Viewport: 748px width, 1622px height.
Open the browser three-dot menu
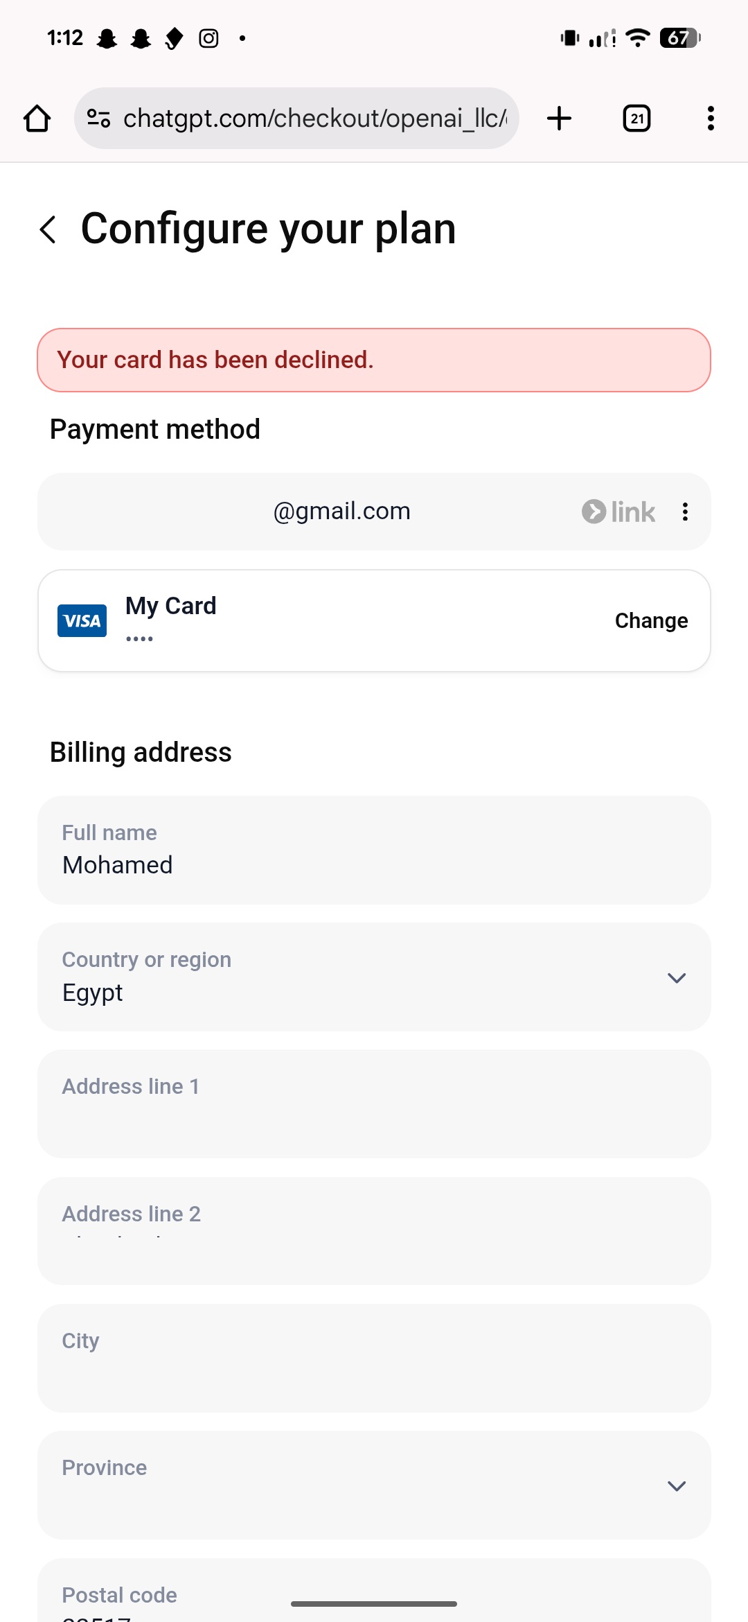tap(711, 119)
